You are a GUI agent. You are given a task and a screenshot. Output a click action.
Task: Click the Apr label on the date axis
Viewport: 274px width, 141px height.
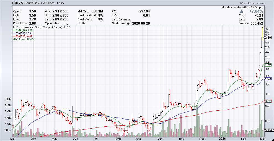coord(33,139)
